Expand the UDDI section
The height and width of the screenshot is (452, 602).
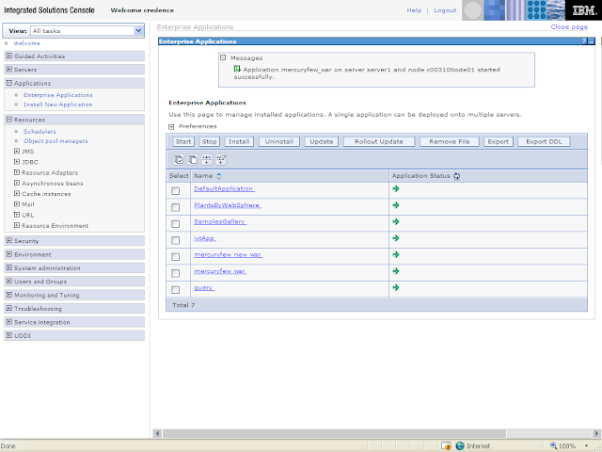[x=9, y=335]
